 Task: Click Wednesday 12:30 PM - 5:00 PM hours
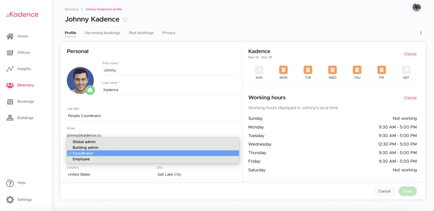tap(397, 144)
